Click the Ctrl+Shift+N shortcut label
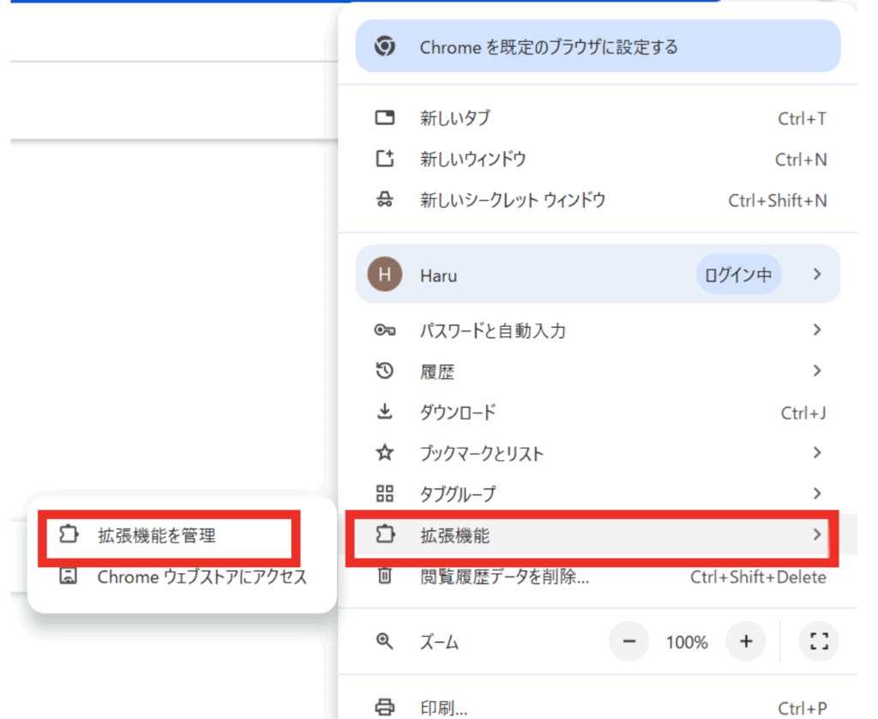The width and height of the screenshot is (878, 719). [x=777, y=200]
